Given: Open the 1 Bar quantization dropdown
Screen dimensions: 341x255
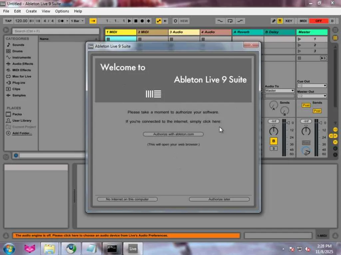Looking at the screenshot, I should pyautogui.click(x=77, y=21).
